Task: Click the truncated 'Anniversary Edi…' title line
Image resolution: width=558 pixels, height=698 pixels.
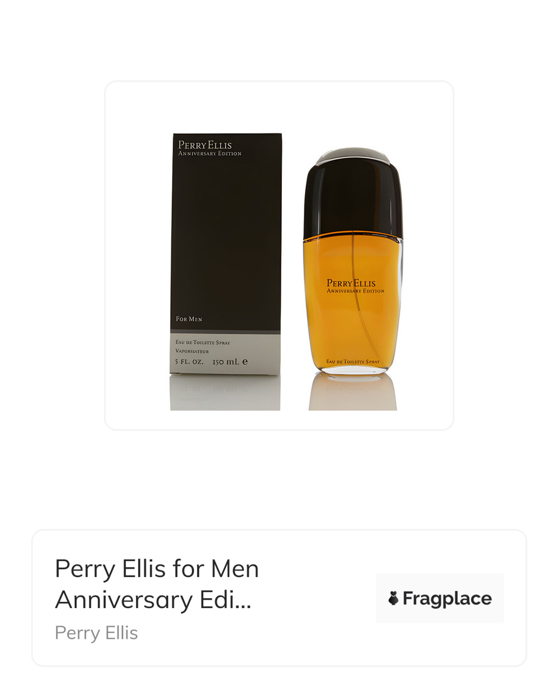Action: (153, 600)
